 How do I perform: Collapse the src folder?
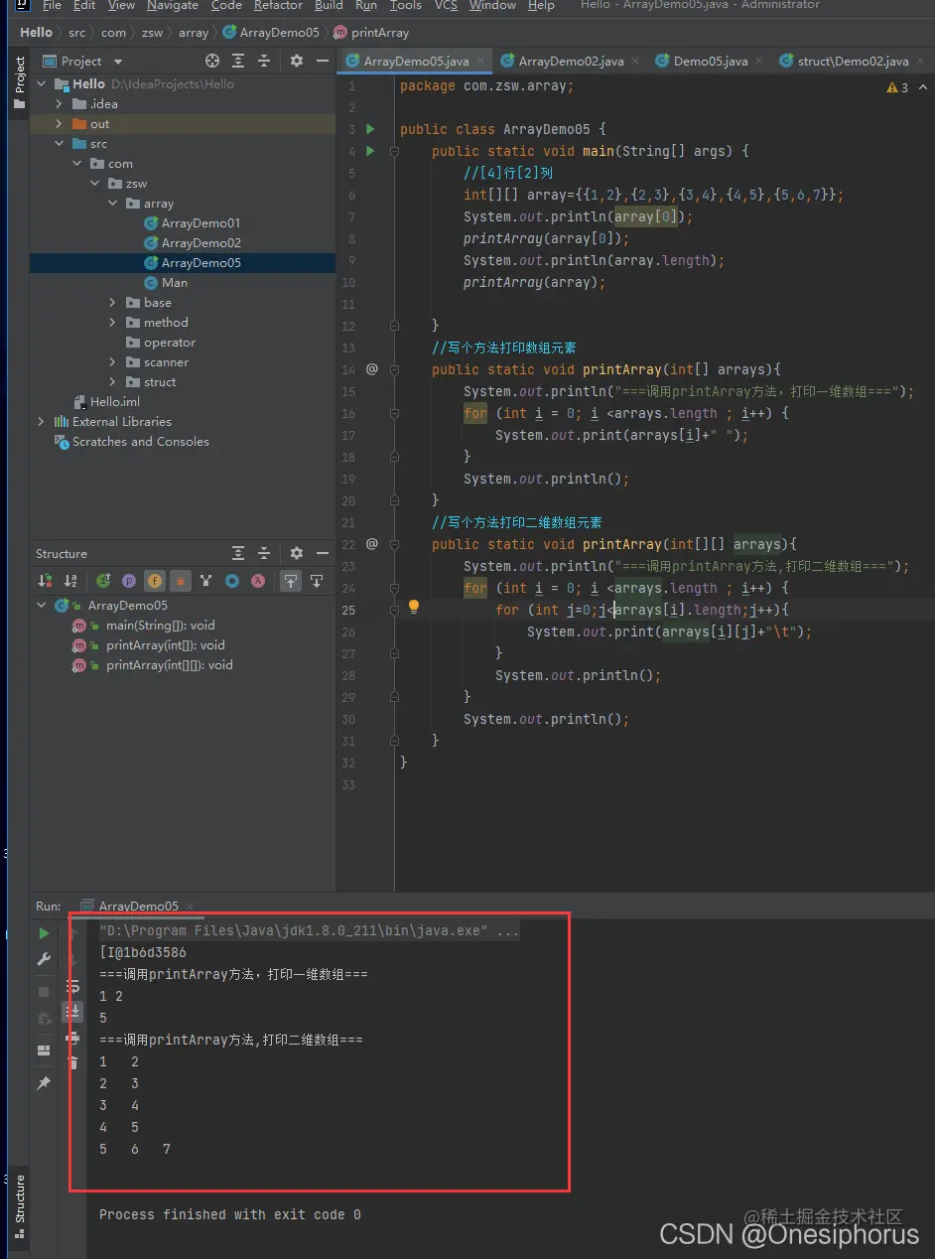tap(61, 144)
